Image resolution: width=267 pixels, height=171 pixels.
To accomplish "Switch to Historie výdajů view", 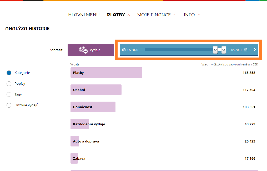I will pyautogui.click(x=9, y=105).
